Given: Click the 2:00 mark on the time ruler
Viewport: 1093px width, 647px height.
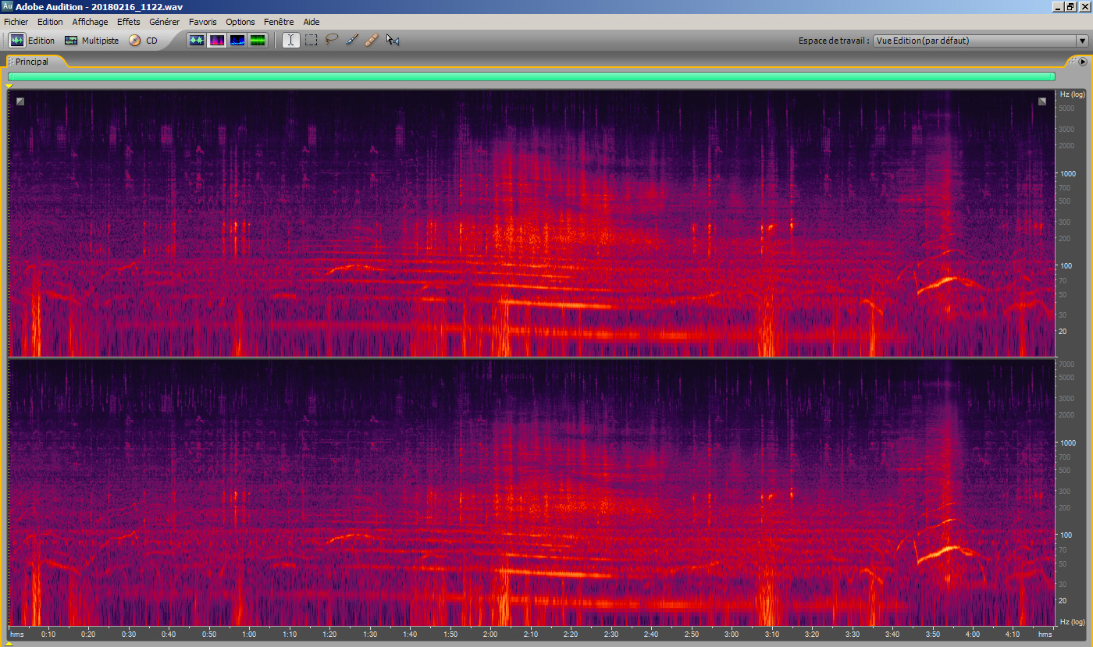Looking at the screenshot, I should 490,634.
